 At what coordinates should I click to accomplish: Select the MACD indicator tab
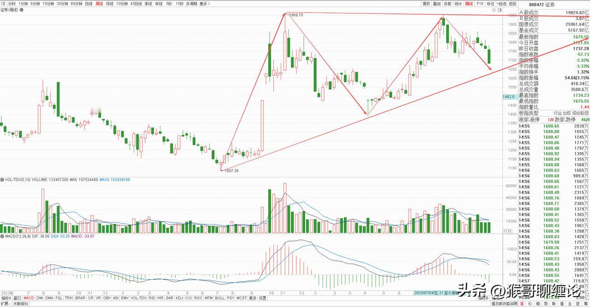click(x=29, y=298)
